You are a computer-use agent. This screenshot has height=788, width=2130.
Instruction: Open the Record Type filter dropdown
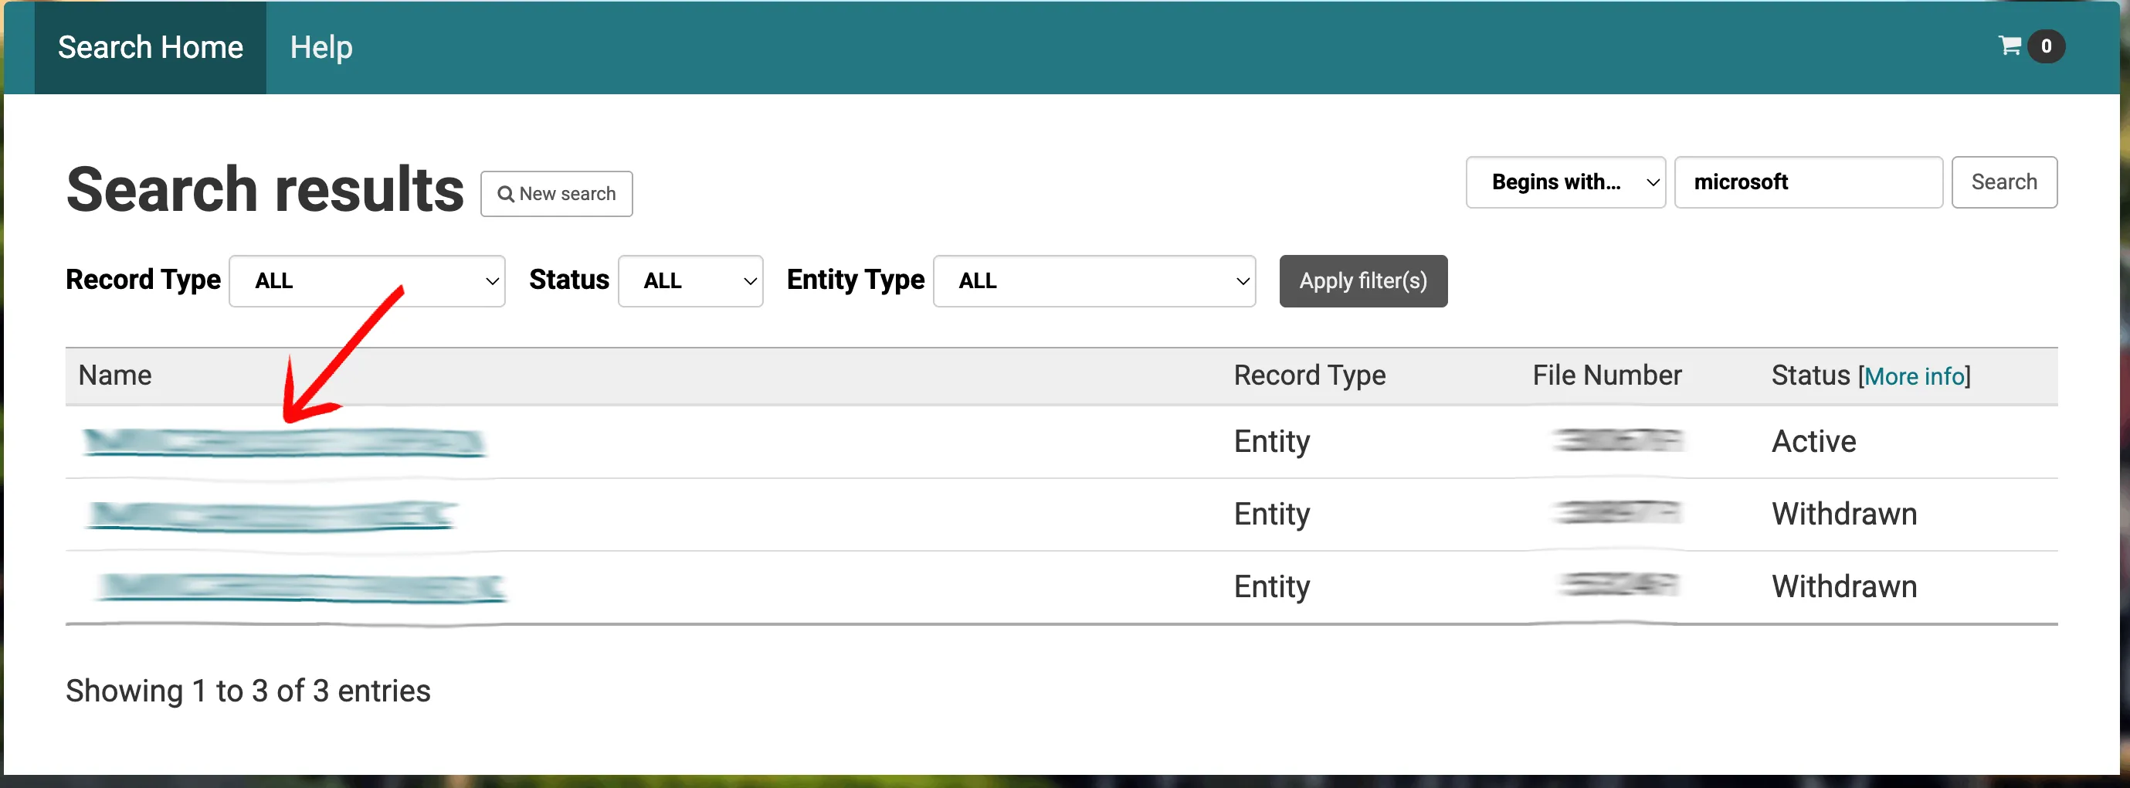pyautogui.click(x=367, y=281)
